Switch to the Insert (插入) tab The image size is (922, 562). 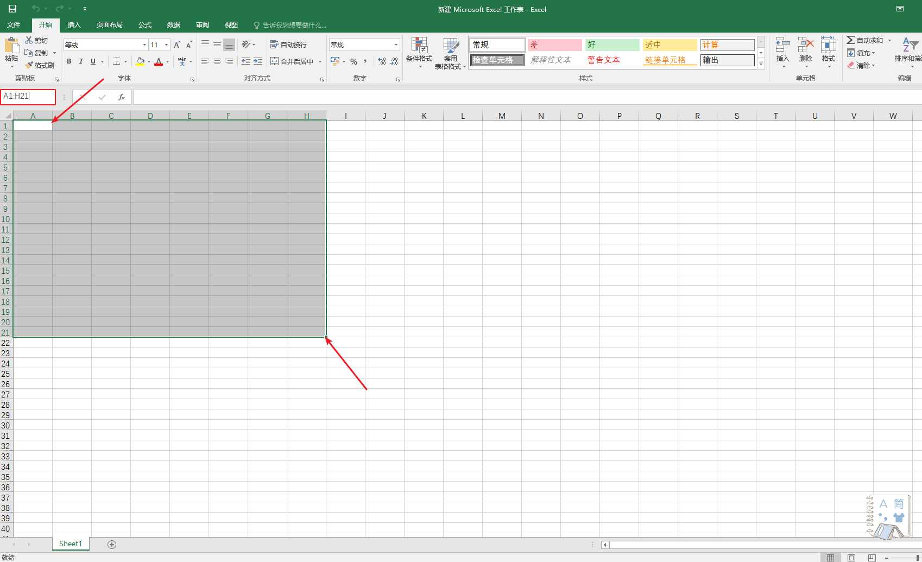pos(74,24)
